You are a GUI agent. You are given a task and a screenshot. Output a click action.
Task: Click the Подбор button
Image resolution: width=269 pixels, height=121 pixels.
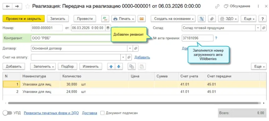click(x=67, y=67)
